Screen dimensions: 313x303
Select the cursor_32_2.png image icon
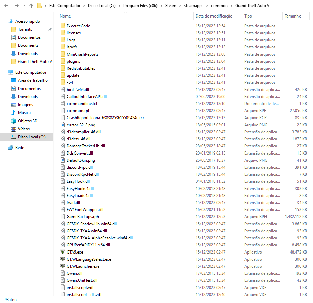(63, 125)
